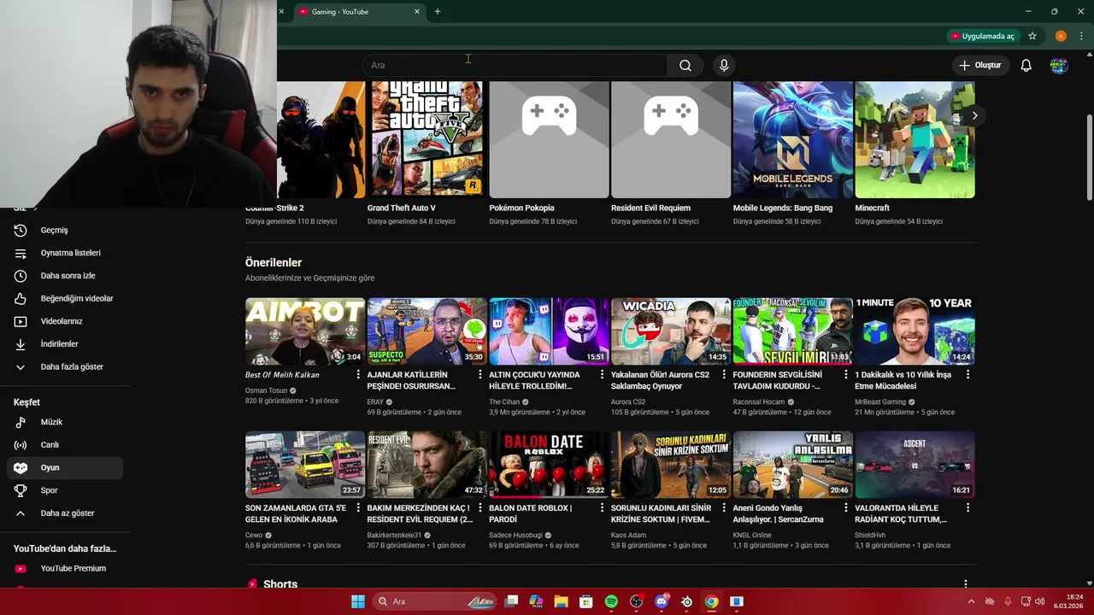Viewport: 1094px width, 615px height.
Task: Open options for SON ZAMANLARDA GTA 5'E video
Action: coord(358,508)
